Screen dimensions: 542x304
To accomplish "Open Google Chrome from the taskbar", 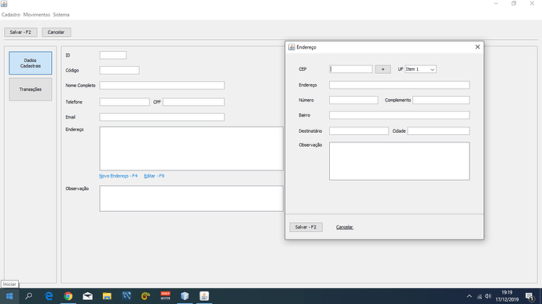I will tap(68, 296).
